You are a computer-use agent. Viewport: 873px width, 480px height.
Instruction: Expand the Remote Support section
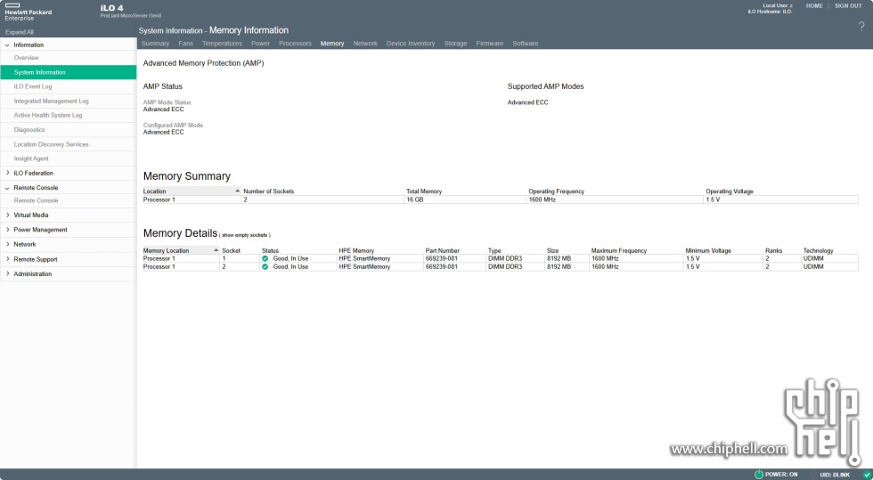[7, 259]
